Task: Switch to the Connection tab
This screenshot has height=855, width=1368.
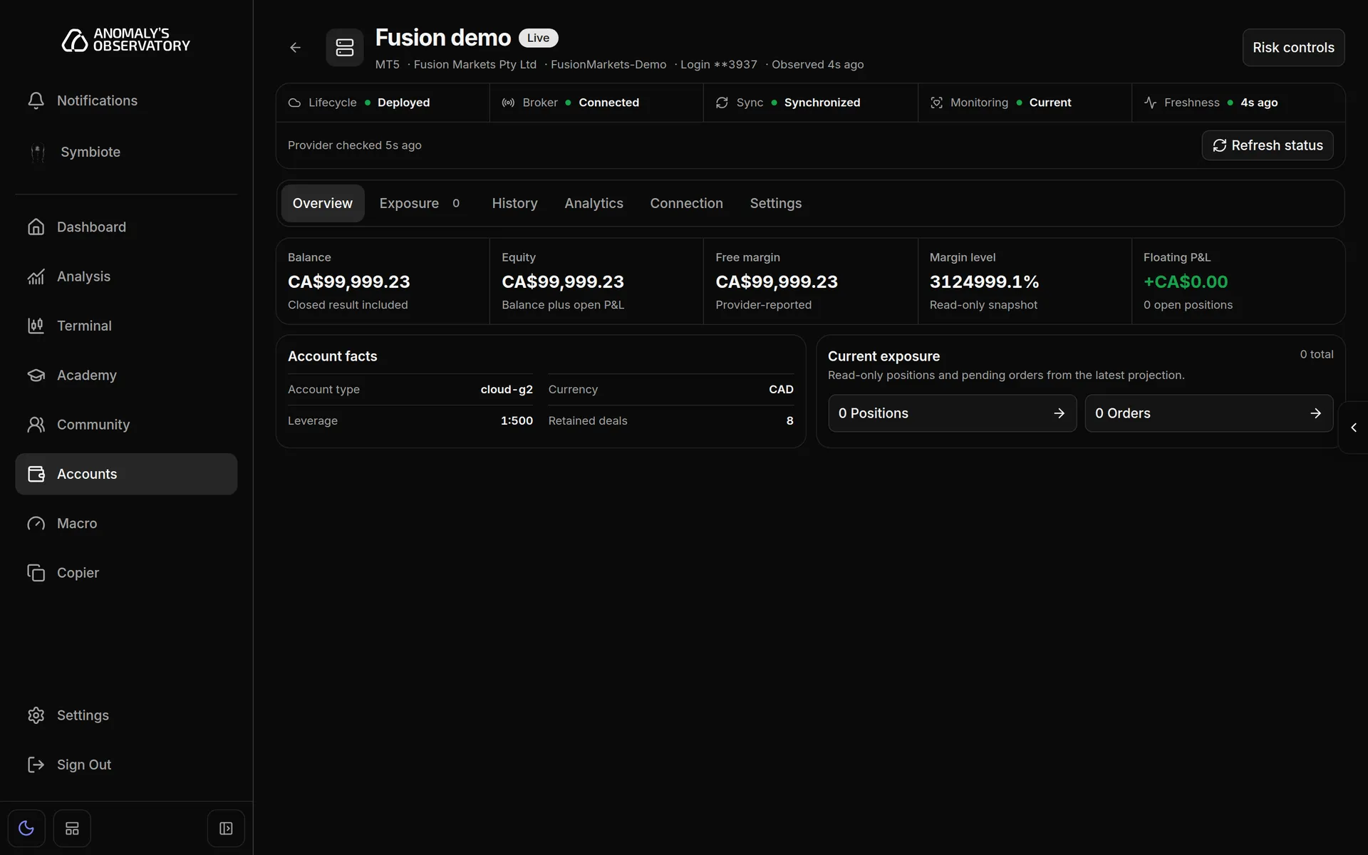Action: click(x=686, y=203)
